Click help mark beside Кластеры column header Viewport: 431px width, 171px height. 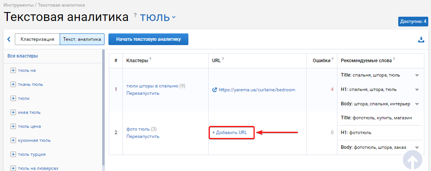(x=150, y=59)
